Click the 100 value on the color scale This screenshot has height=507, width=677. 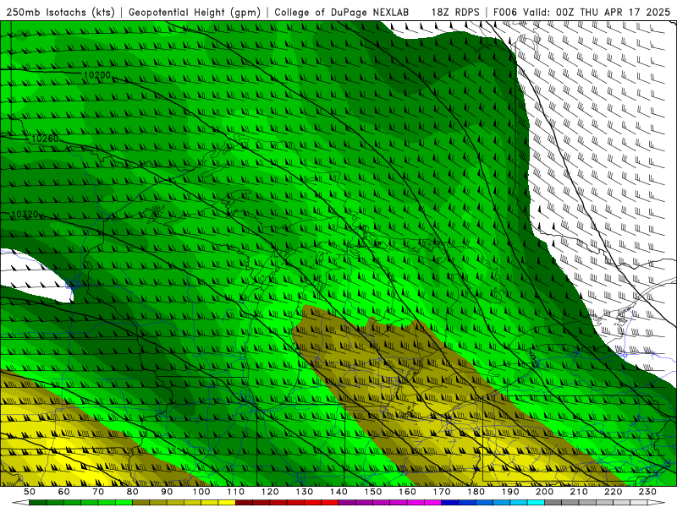(201, 492)
